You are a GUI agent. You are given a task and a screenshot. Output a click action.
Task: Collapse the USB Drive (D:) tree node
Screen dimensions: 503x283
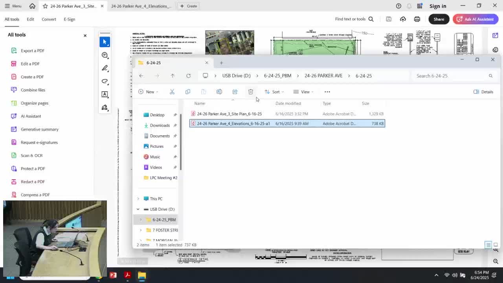[x=138, y=209]
